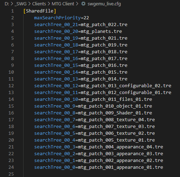Click mtg_patch_019.tre value
Screen dimensions: 180x177
coord(104,45)
